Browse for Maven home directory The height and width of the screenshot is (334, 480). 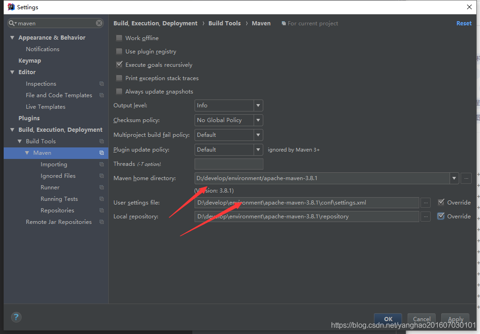point(466,178)
